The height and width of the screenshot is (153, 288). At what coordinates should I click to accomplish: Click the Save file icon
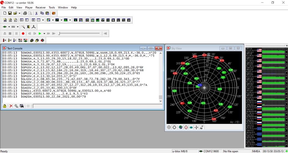tap(10, 13)
